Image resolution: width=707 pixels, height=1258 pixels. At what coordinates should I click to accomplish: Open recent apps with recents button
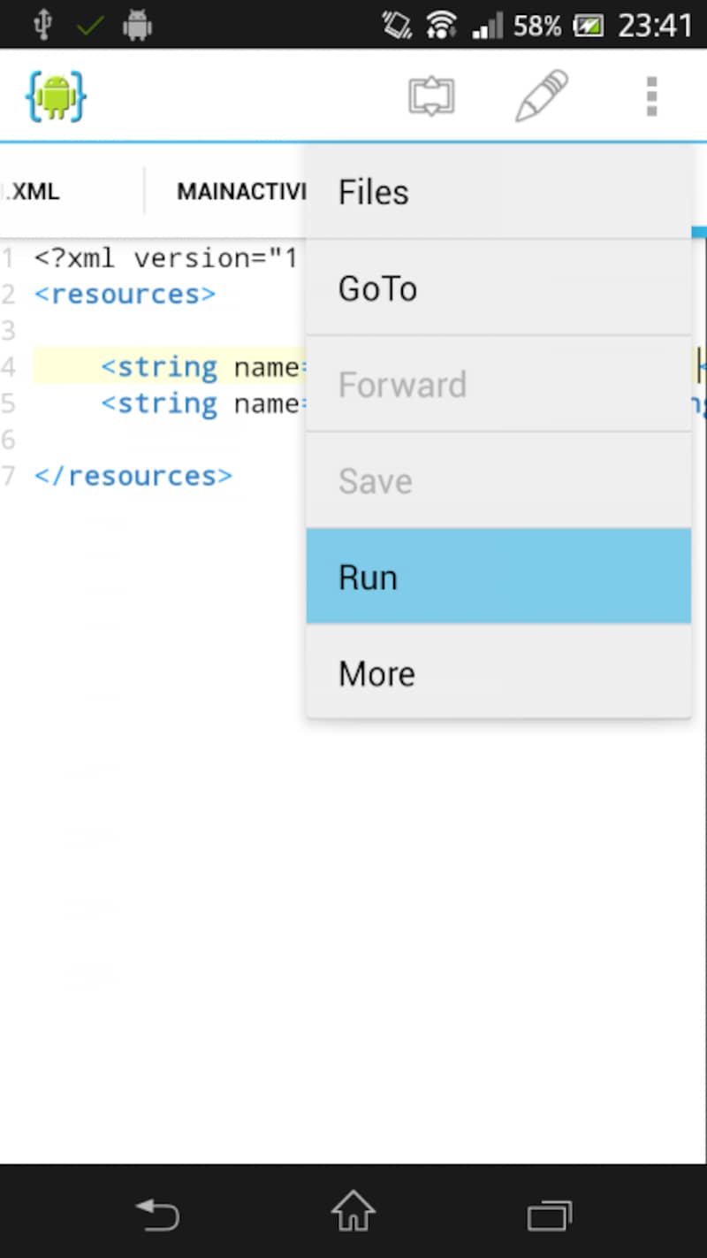coord(549,1216)
